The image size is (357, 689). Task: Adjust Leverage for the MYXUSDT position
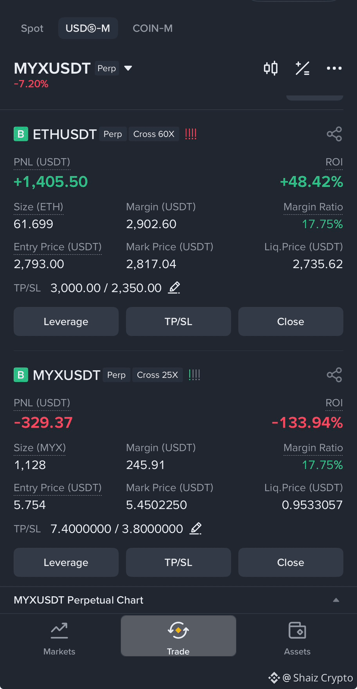click(66, 562)
